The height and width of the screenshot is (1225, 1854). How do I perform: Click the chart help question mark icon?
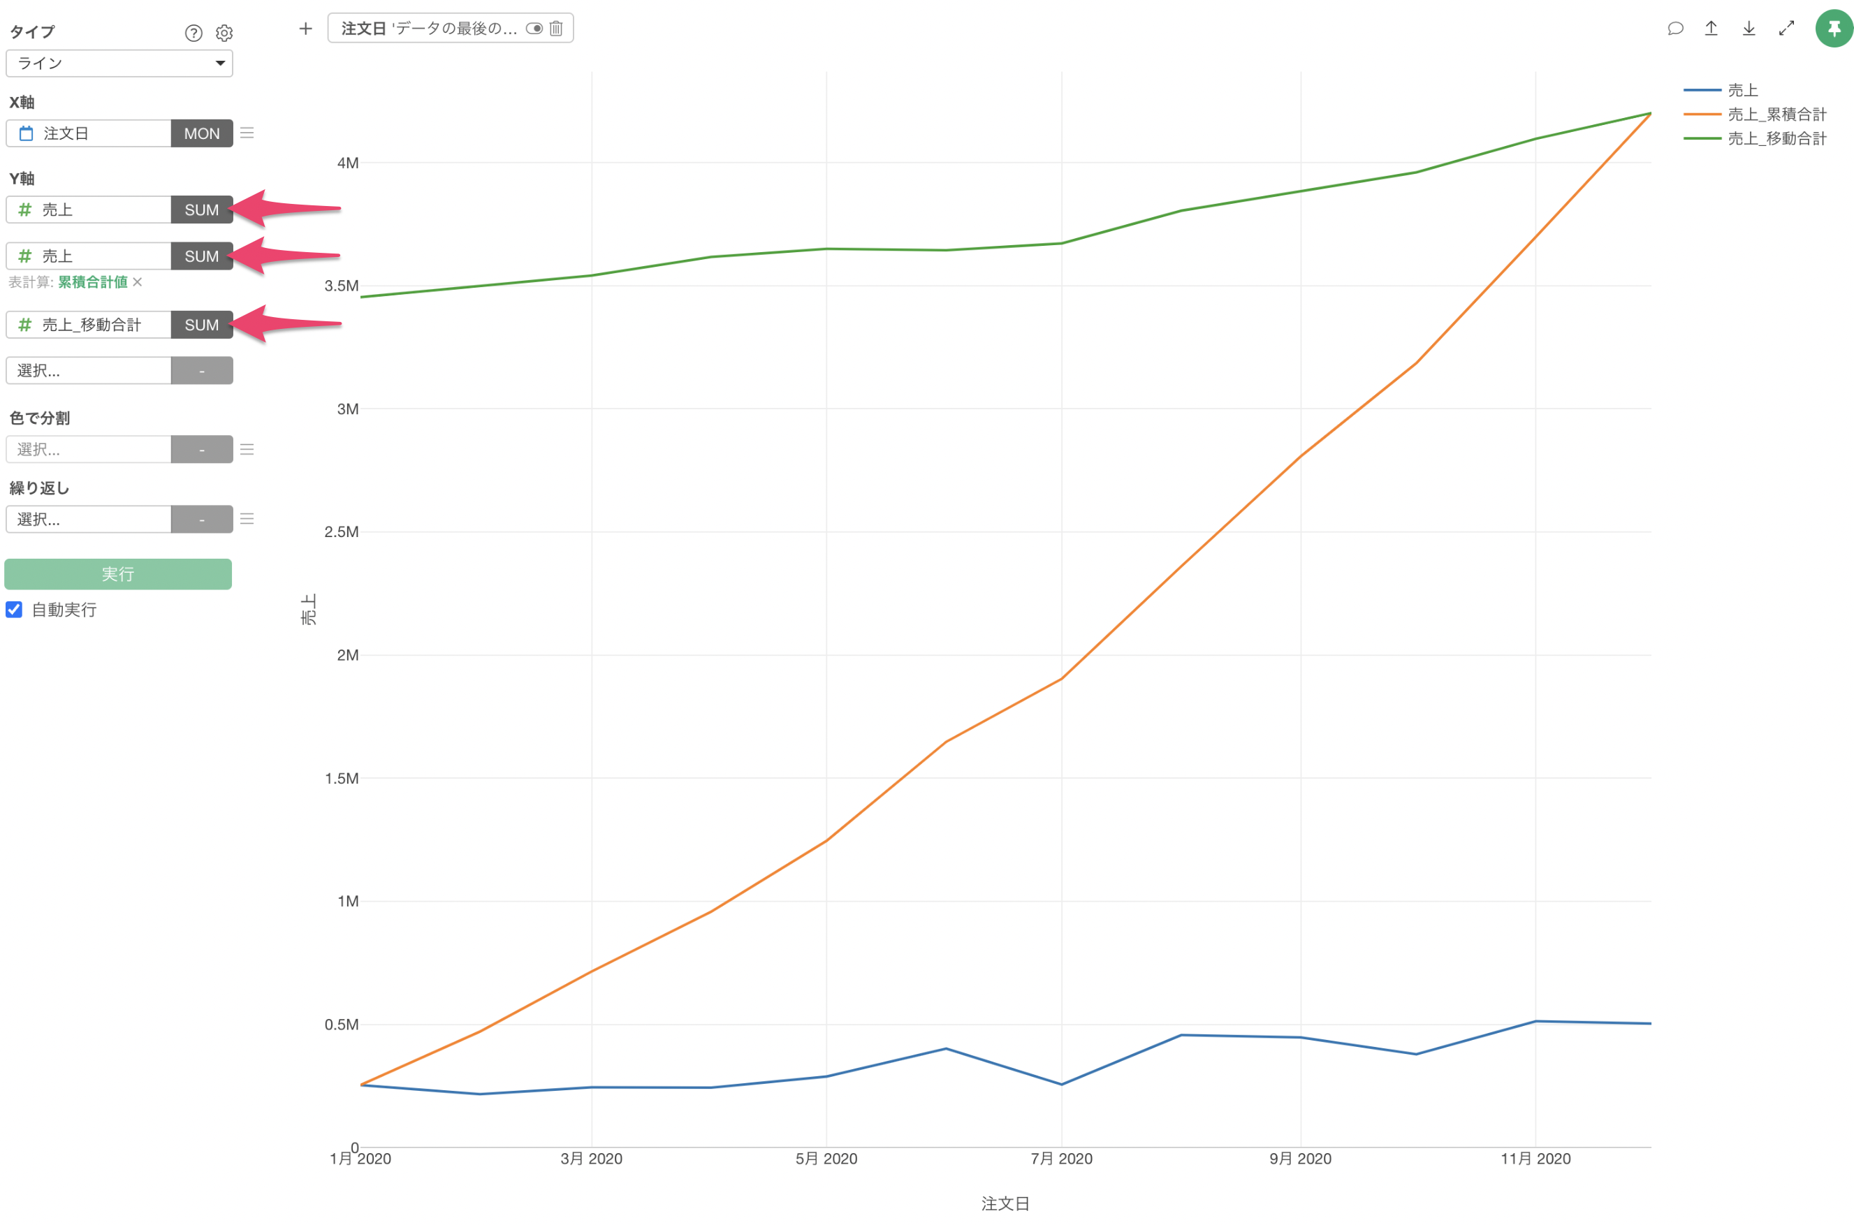click(x=193, y=33)
